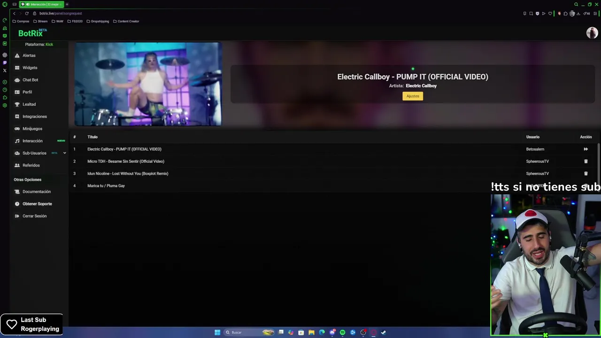Open the browser downloads icon
The width and height of the screenshot is (601, 338).
click(578, 14)
